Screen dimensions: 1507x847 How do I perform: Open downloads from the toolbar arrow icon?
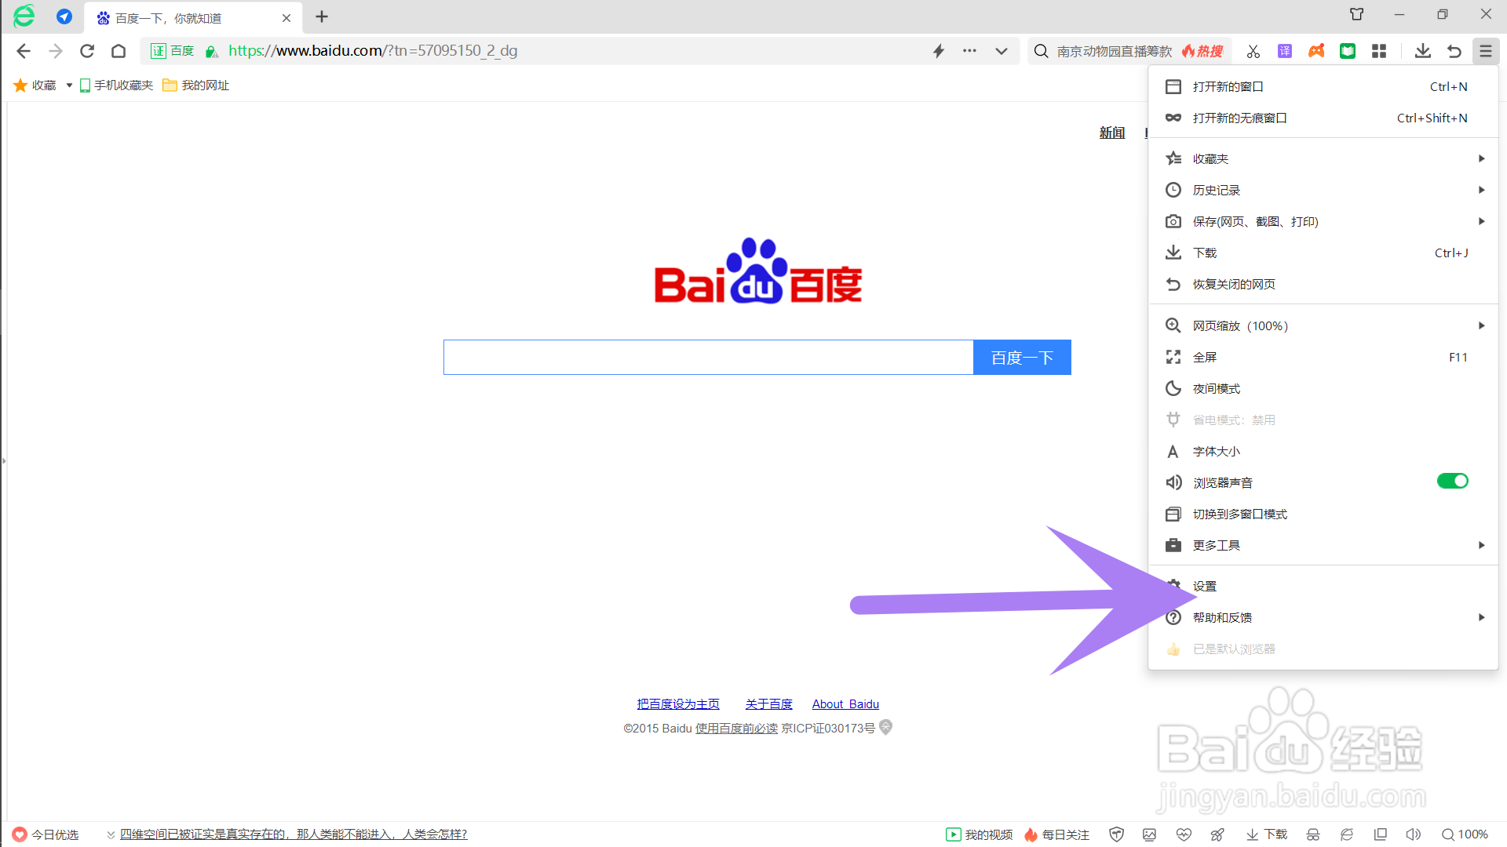(x=1422, y=51)
